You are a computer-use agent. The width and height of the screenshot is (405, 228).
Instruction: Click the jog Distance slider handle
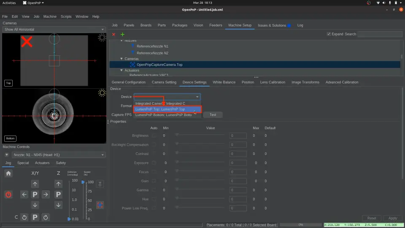pos(69,219)
